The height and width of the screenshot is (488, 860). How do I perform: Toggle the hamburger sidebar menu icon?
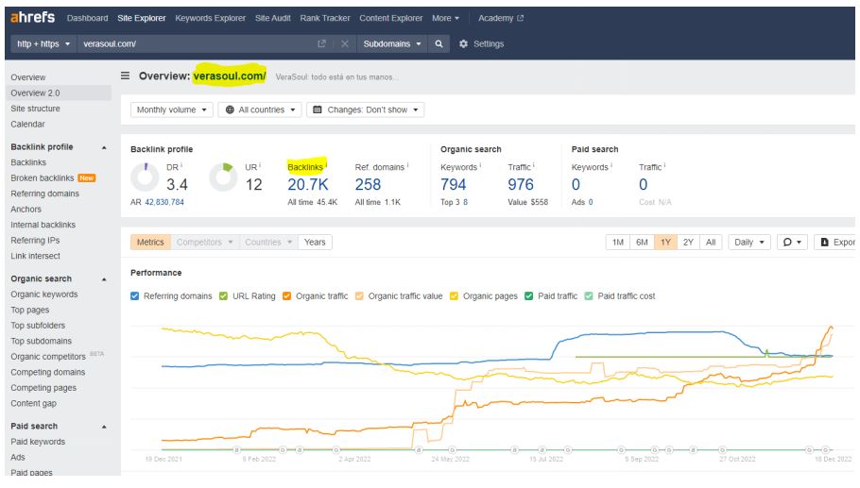coord(126,76)
